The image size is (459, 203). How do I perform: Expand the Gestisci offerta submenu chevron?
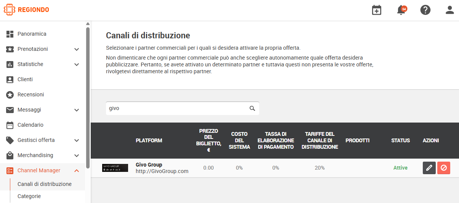click(77, 140)
